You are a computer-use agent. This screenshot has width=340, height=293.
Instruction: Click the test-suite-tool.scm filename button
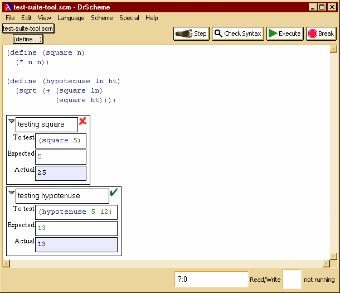point(28,28)
